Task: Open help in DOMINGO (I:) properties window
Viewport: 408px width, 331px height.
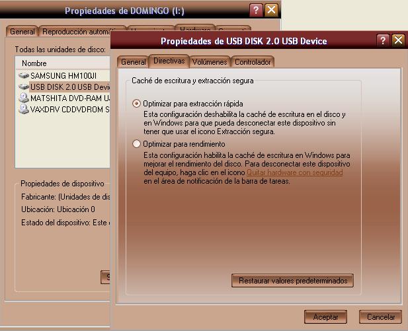Action: (256, 10)
